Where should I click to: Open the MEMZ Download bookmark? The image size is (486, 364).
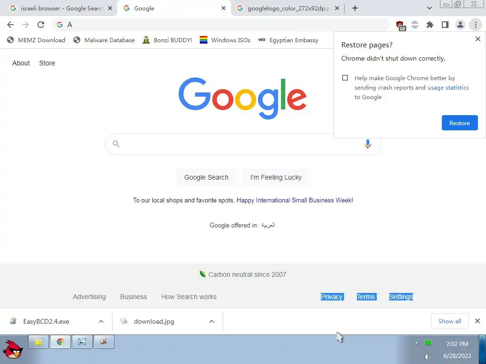click(36, 40)
